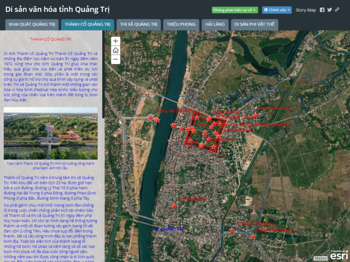The width and height of the screenshot is (350, 262).
Task: Zoom in on the map
Action: pyautogui.click(x=115, y=41)
